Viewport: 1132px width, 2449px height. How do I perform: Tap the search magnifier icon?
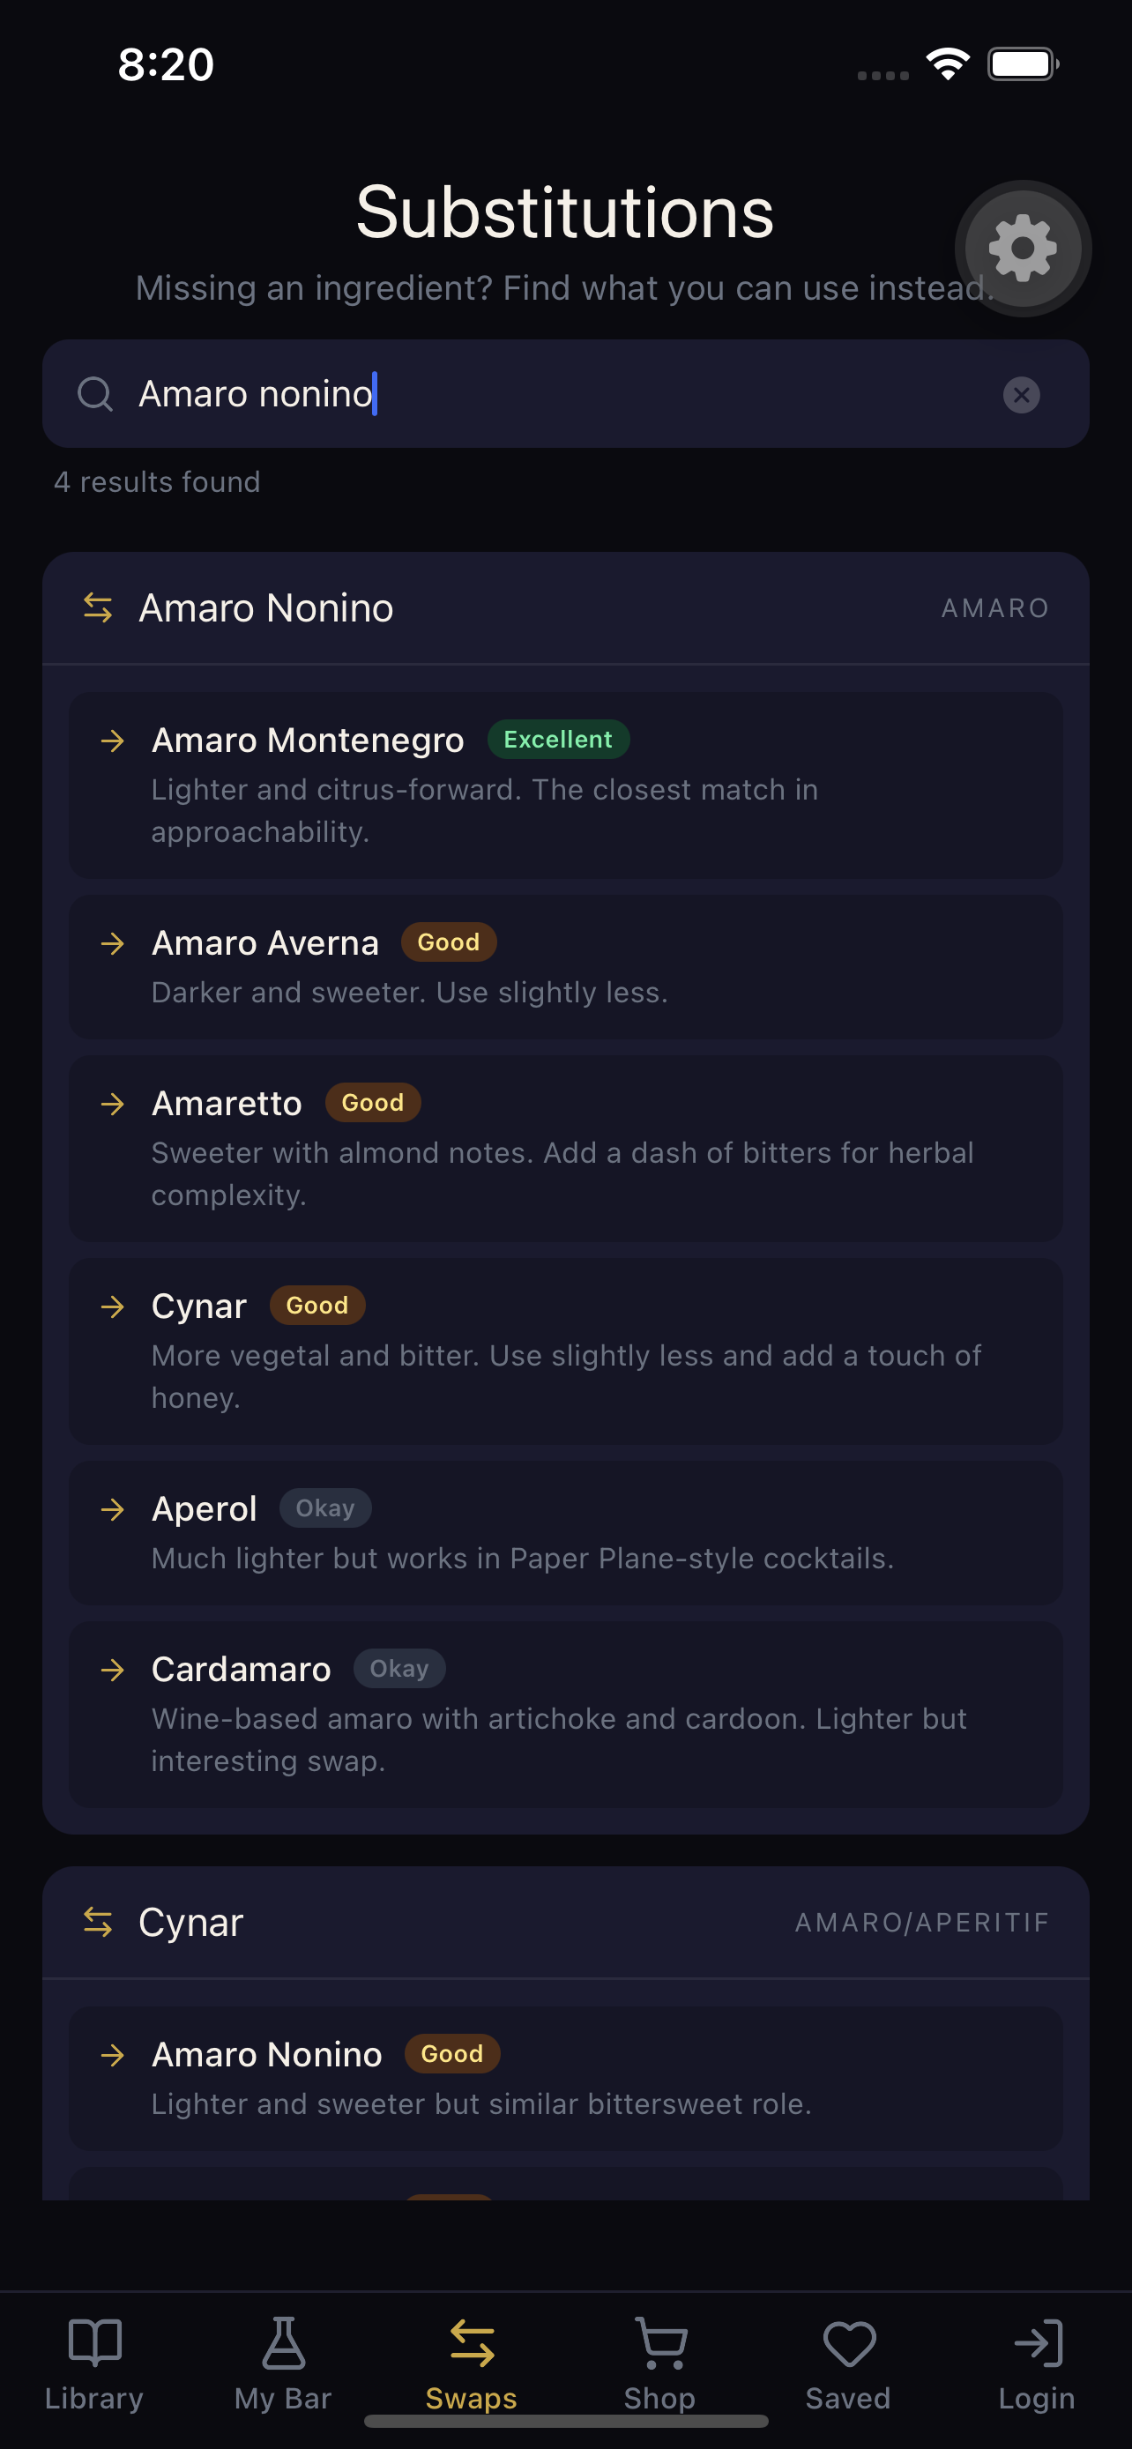(x=95, y=393)
